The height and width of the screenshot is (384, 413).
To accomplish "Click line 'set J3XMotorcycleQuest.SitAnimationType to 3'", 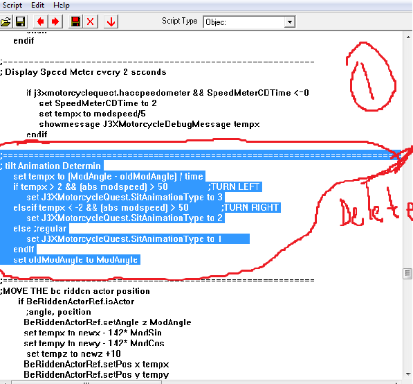I will 125,197.
